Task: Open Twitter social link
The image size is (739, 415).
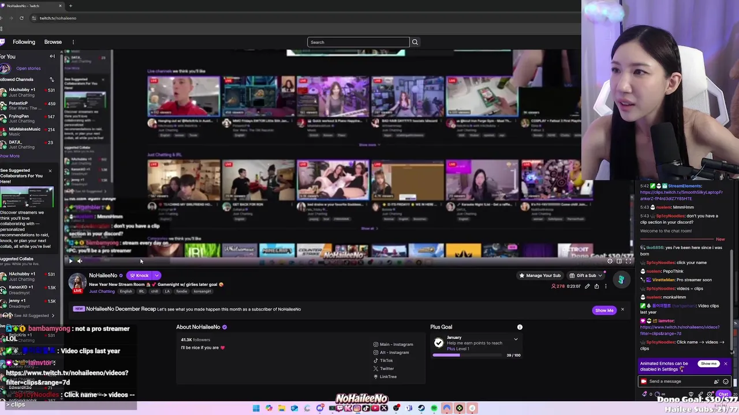Action: (383, 369)
